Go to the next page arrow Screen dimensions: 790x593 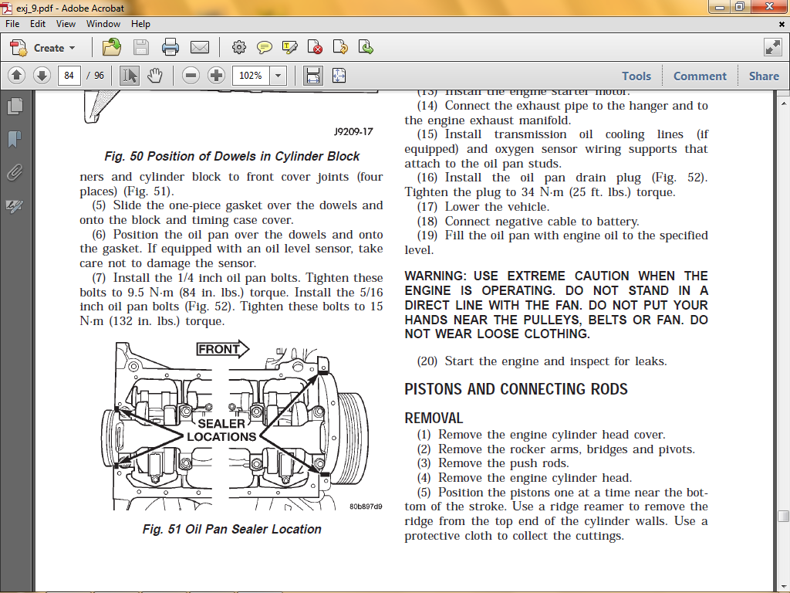[x=42, y=76]
